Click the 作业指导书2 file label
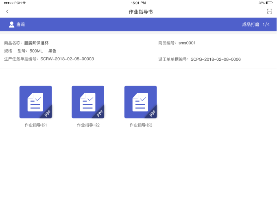 (88, 125)
